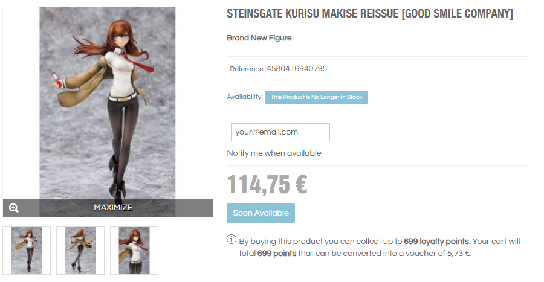Click the Brand New Figure subtitle
Image resolution: width=544 pixels, height=282 pixels.
259,38
